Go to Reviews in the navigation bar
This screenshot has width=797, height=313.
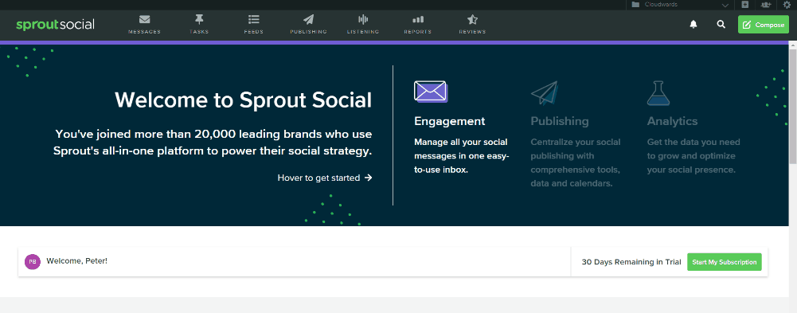(x=472, y=25)
